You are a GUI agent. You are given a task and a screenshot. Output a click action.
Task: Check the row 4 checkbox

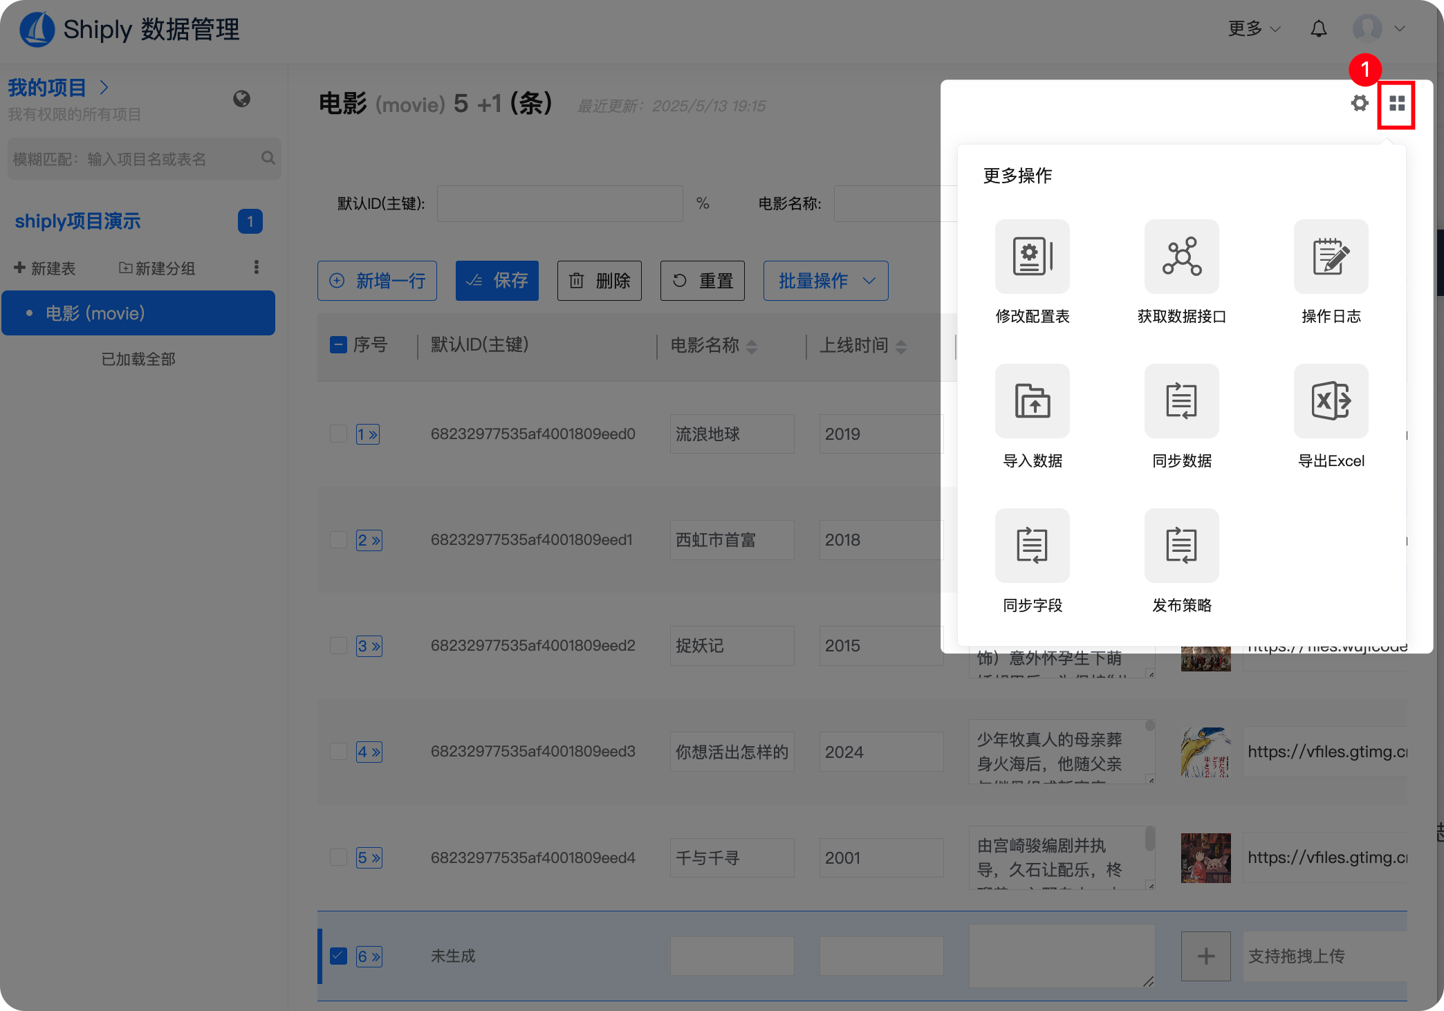click(338, 751)
